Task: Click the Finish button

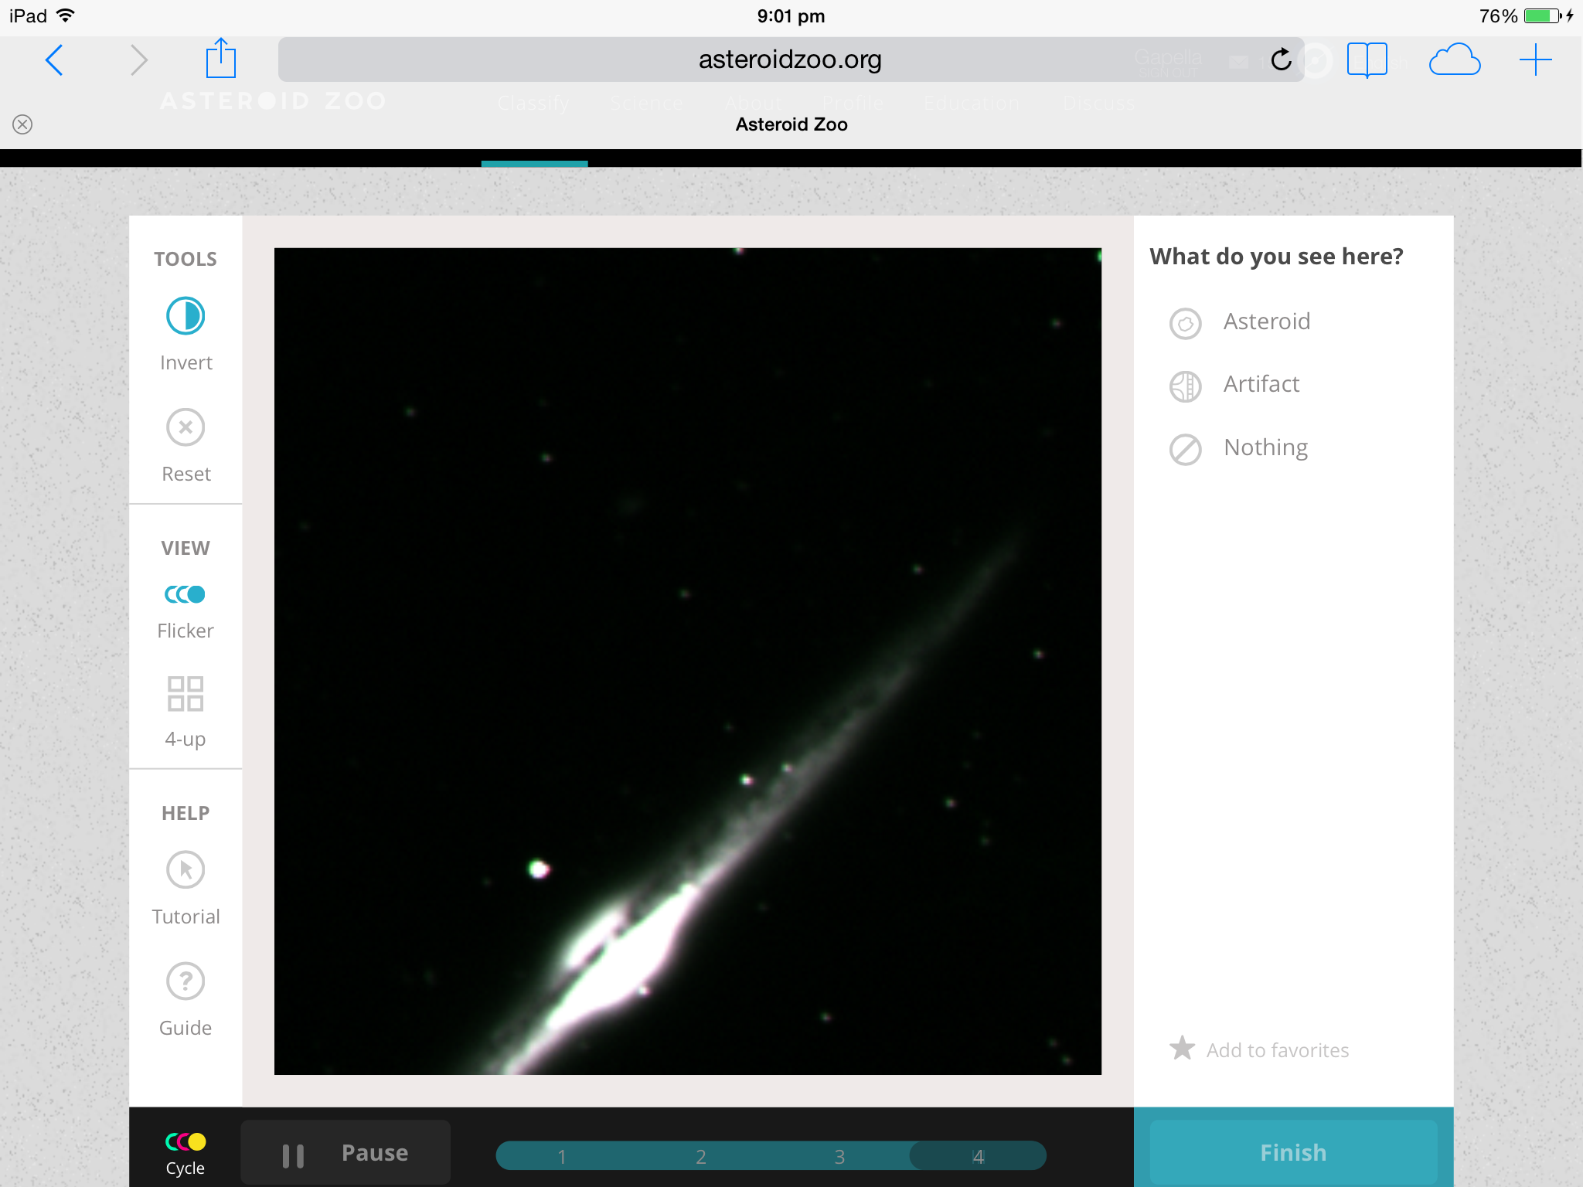Action: [x=1293, y=1152]
